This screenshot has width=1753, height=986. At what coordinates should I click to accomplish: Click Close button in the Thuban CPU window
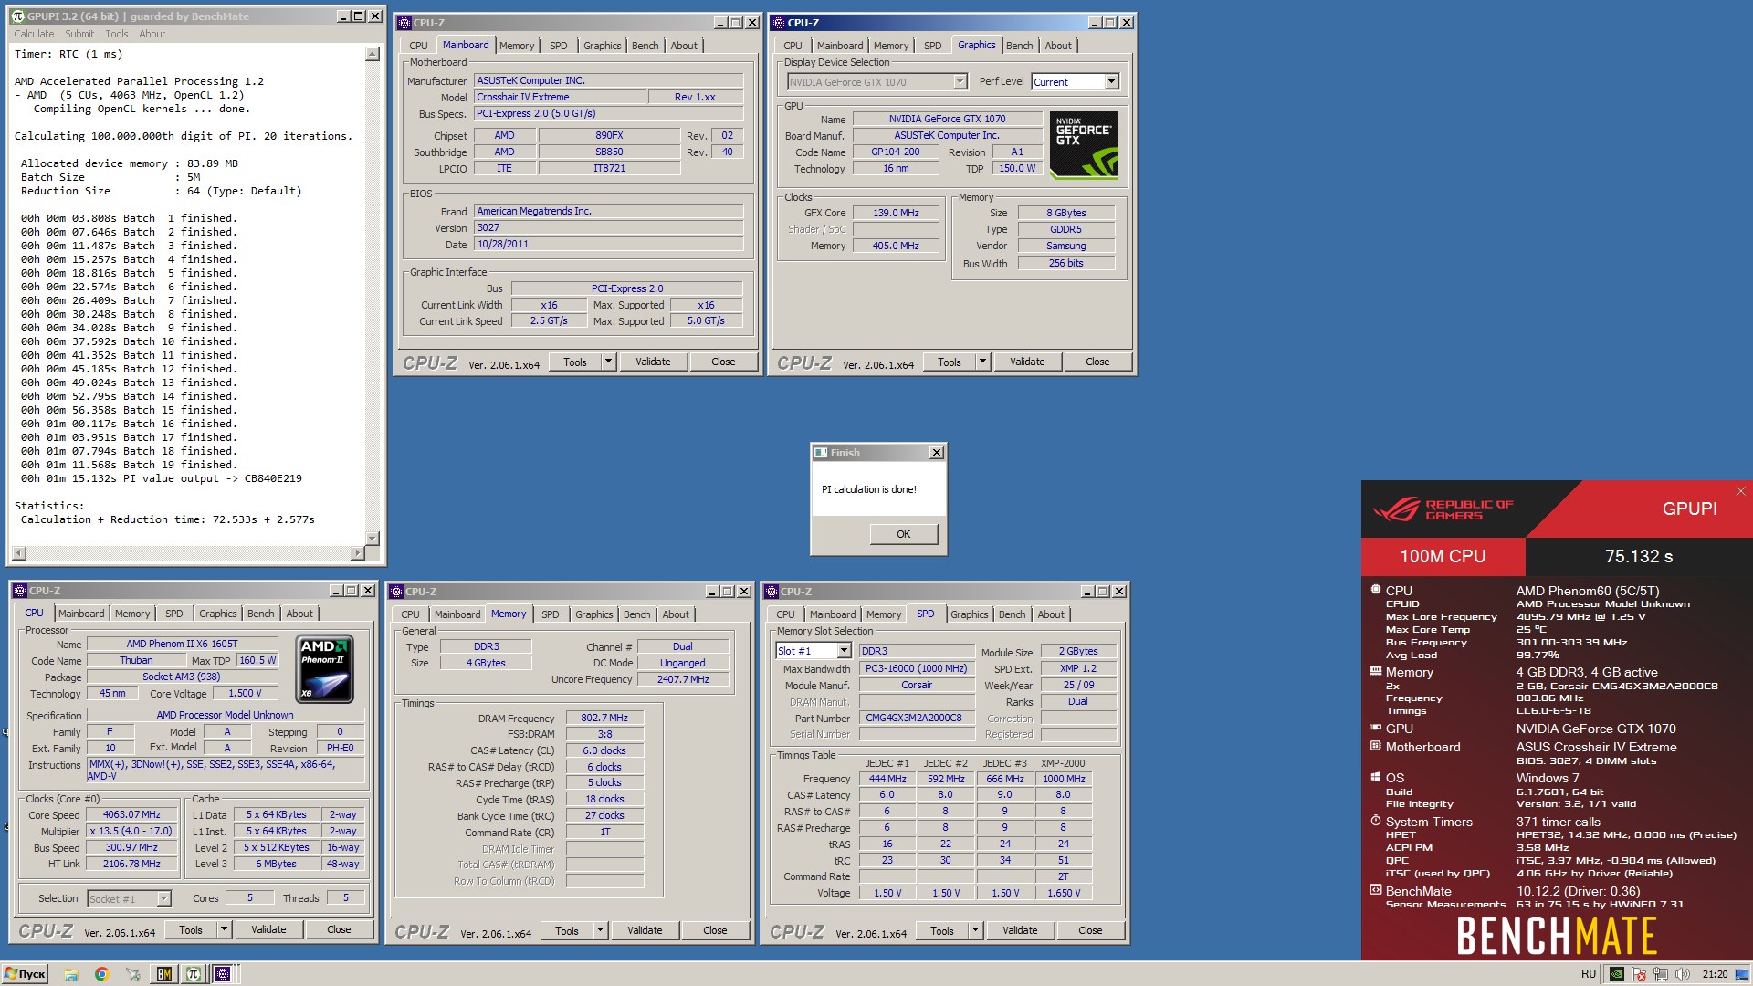coord(339,929)
